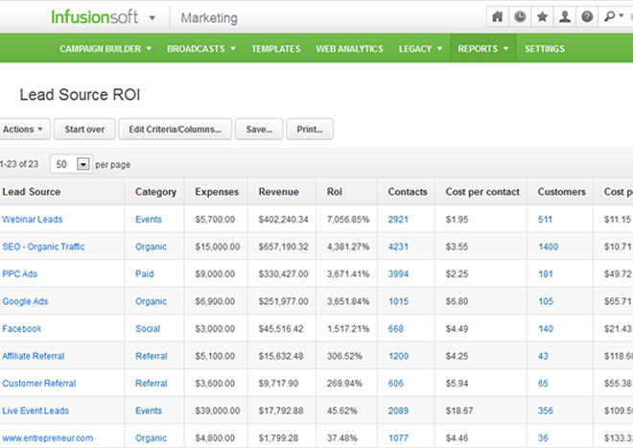Click Organic category for Google Ads
The height and width of the screenshot is (448, 633).
tap(151, 301)
